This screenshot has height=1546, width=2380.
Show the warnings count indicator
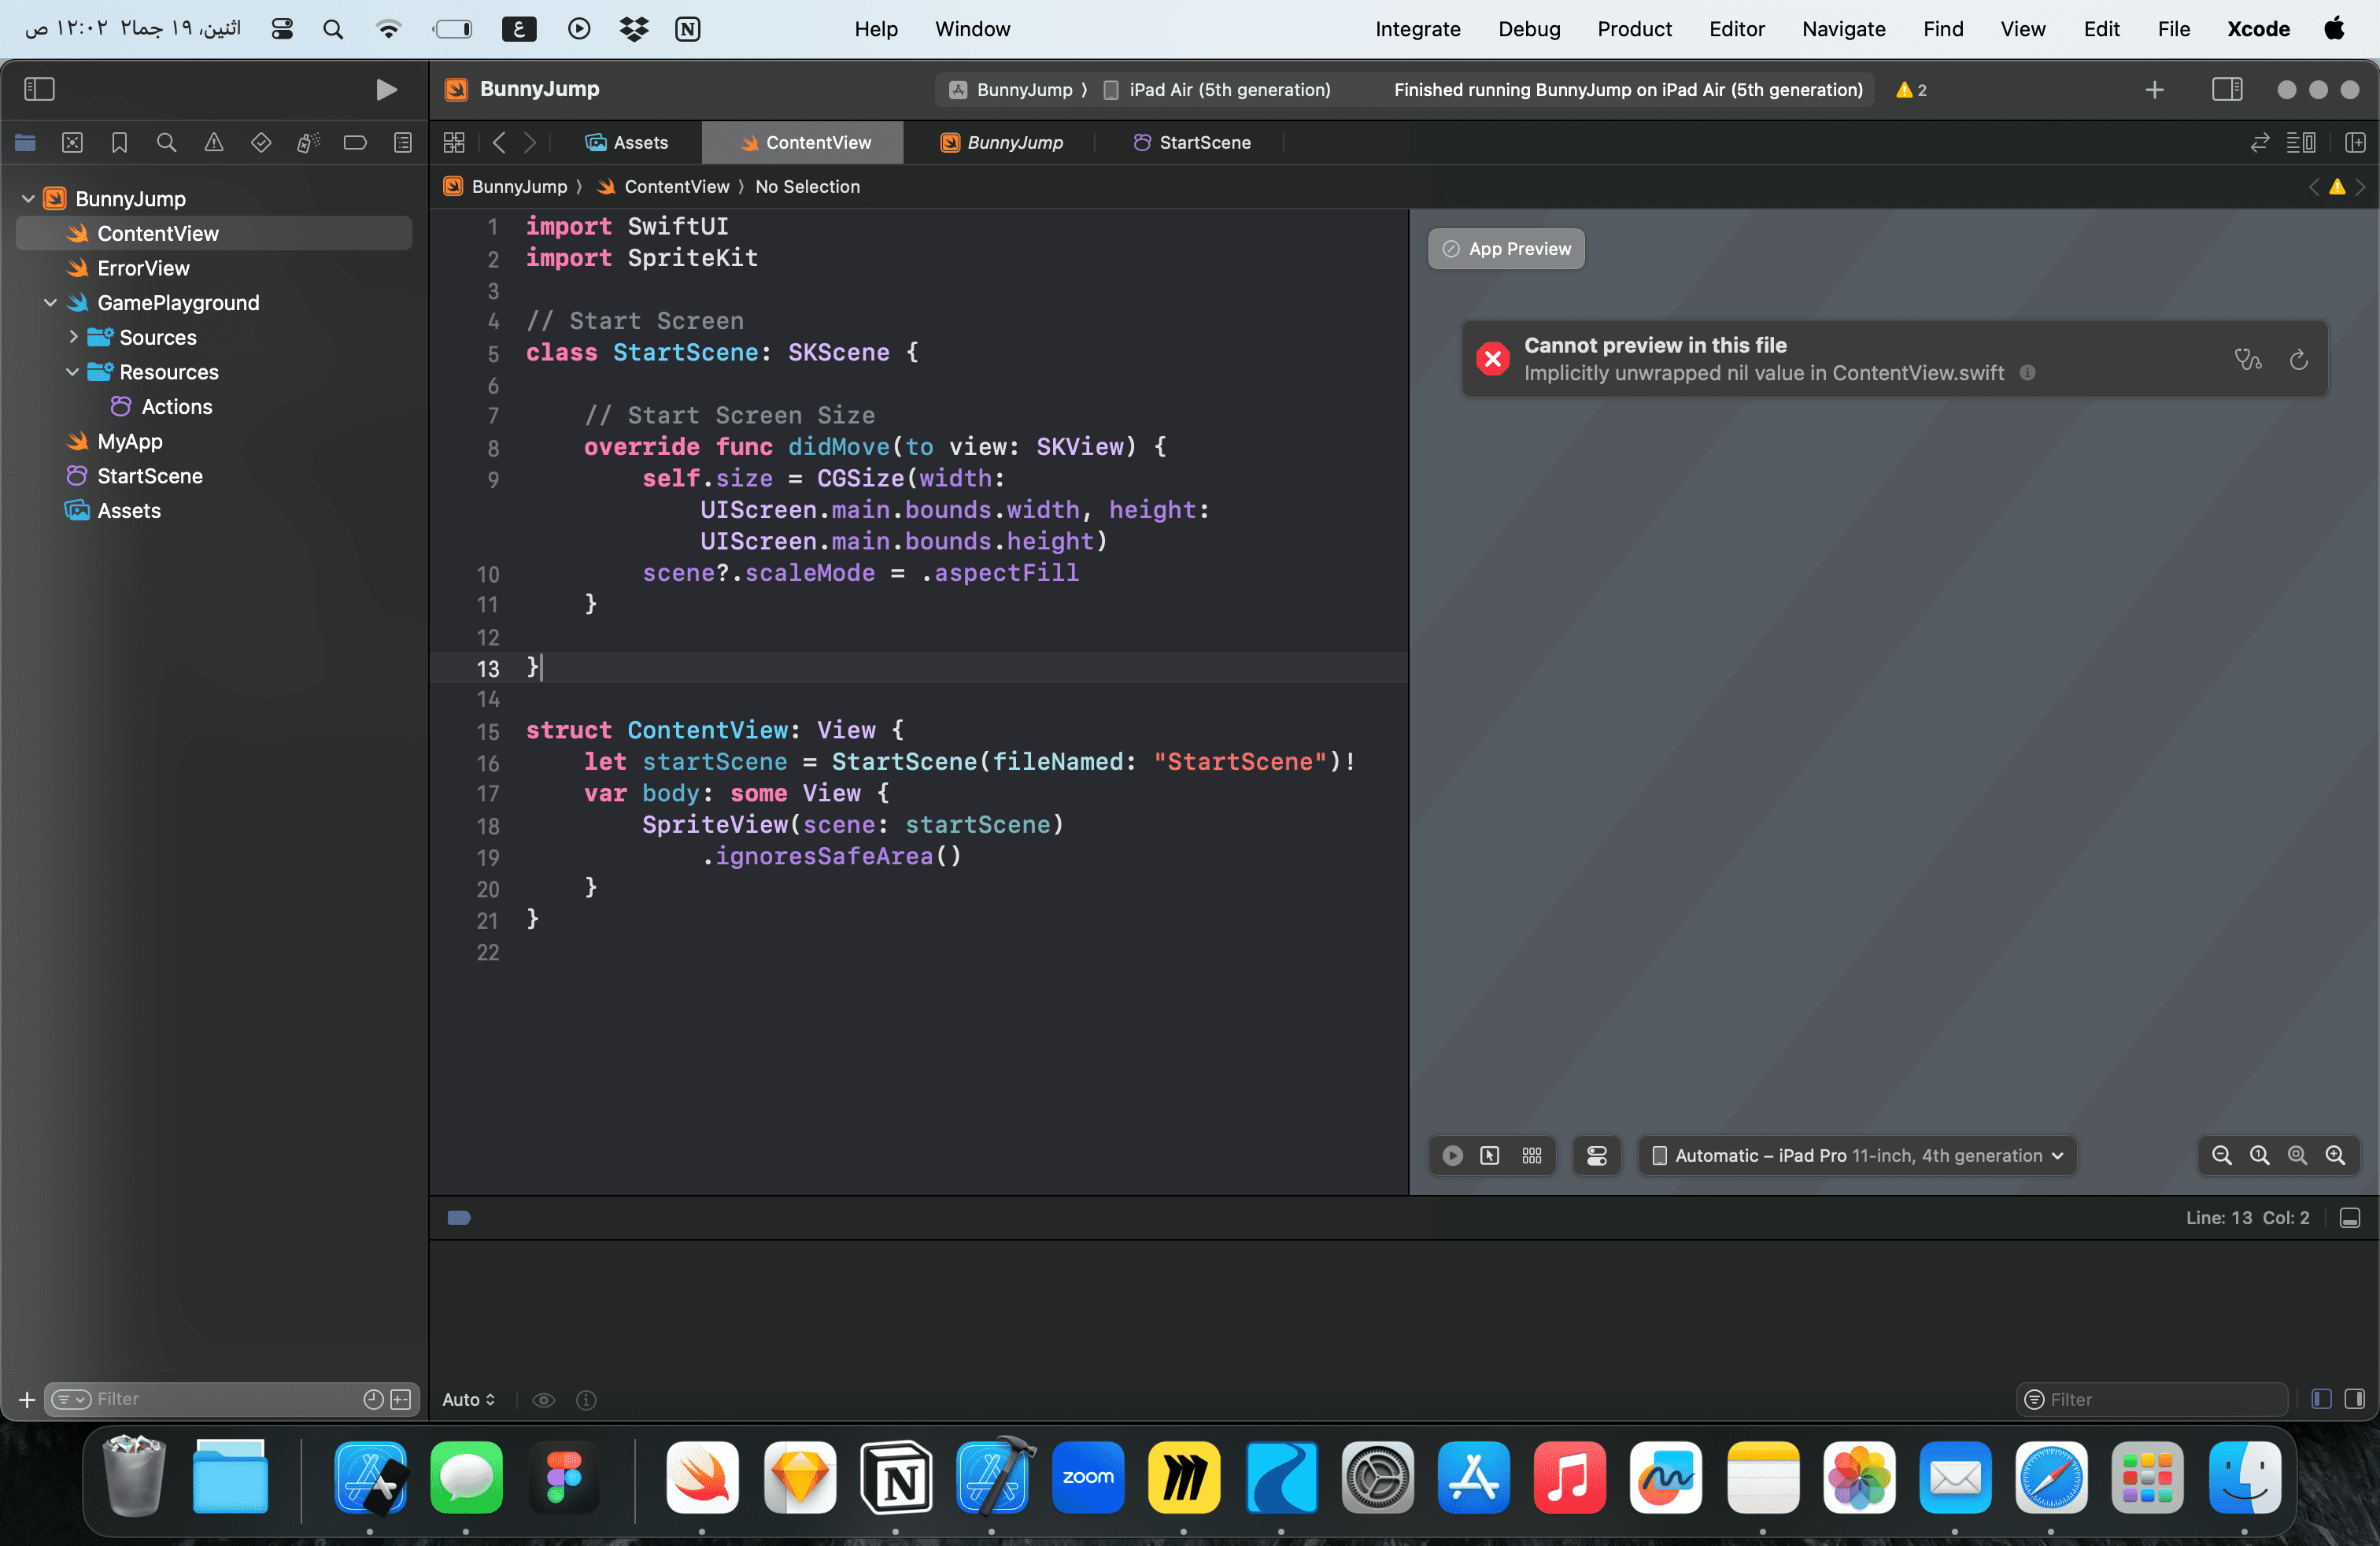[x=1911, y=90]
